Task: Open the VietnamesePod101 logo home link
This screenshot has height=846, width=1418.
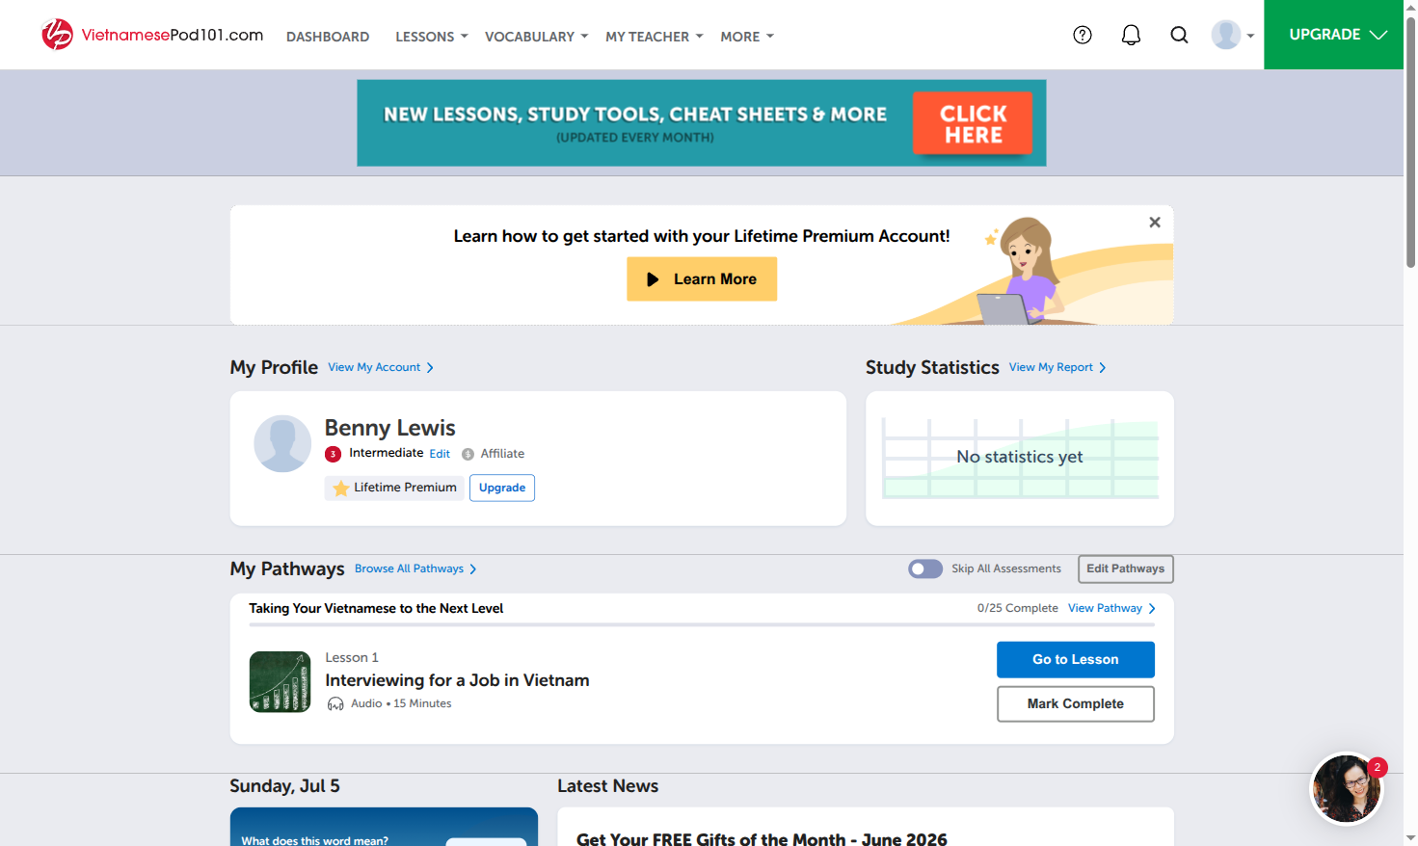Action: 152,35
